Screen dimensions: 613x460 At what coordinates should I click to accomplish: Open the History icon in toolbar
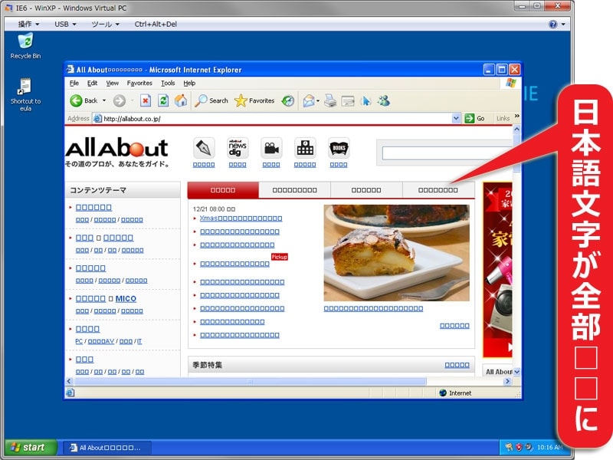click(x=288, y=100)
